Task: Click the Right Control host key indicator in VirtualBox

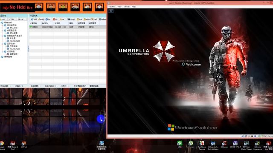Action: (x=268, y=136)
